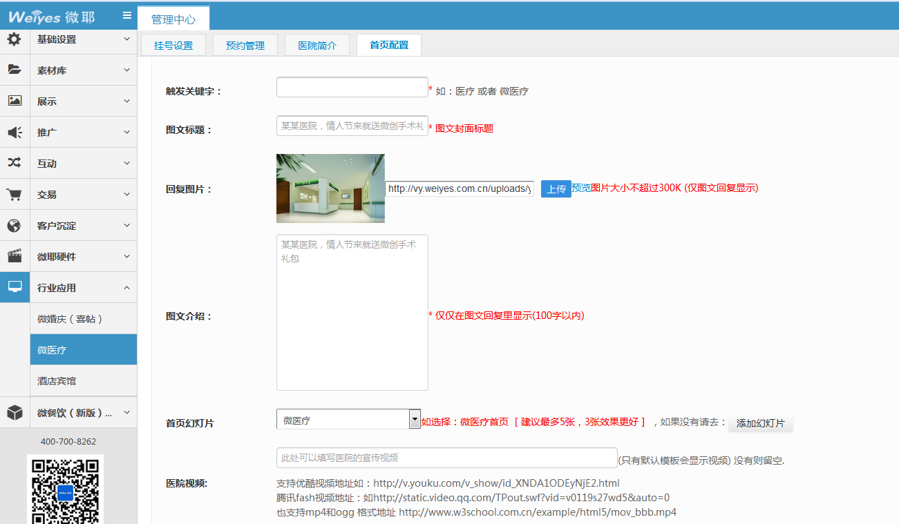Click the shopping cart icon for 交易
The height and width of the screenshot is (524, 899).
tap(14, 194)
